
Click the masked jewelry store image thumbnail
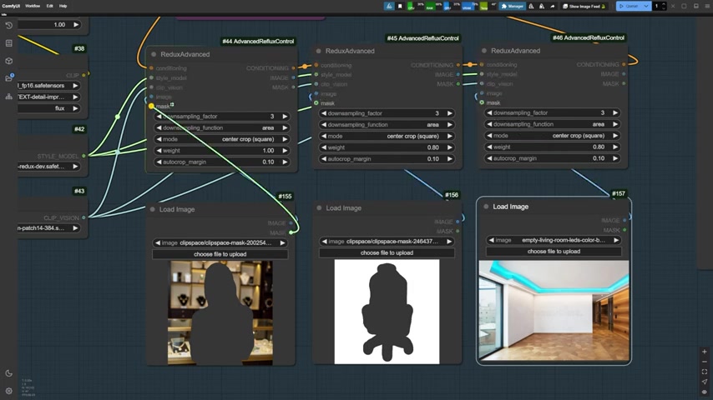pyautogui.click(x=220, y=312)
